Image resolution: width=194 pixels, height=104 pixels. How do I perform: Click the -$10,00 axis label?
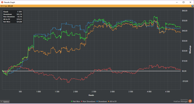[x=185, y=81]
